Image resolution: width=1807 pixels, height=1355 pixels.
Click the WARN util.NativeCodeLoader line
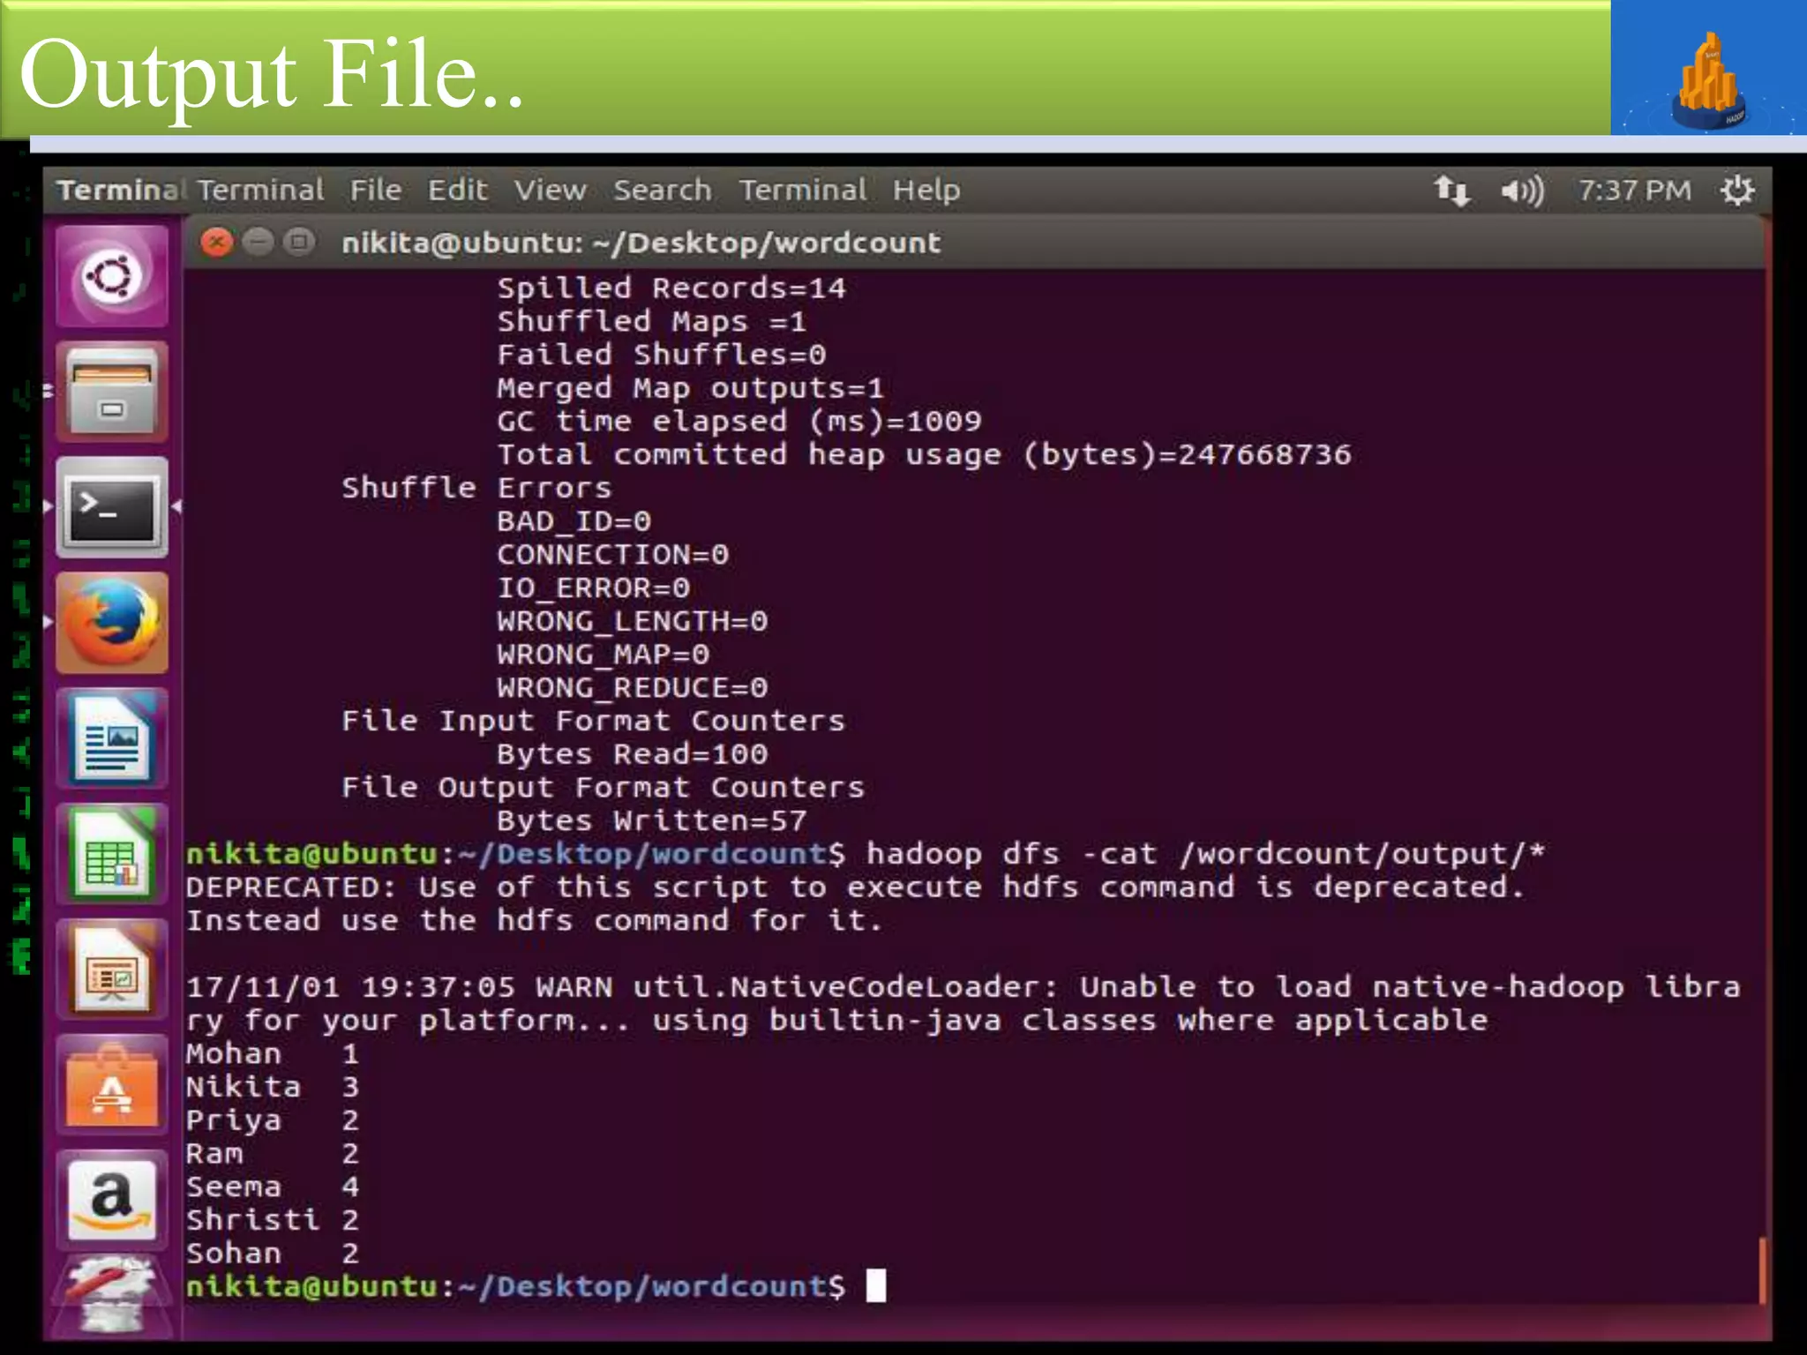pyautogui.click(x=963, y=1004)
